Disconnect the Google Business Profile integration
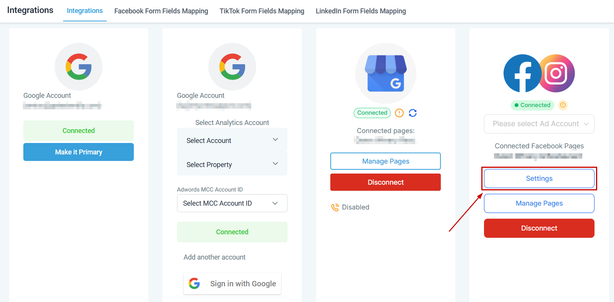Screen dimensions: 614x302 385,182
